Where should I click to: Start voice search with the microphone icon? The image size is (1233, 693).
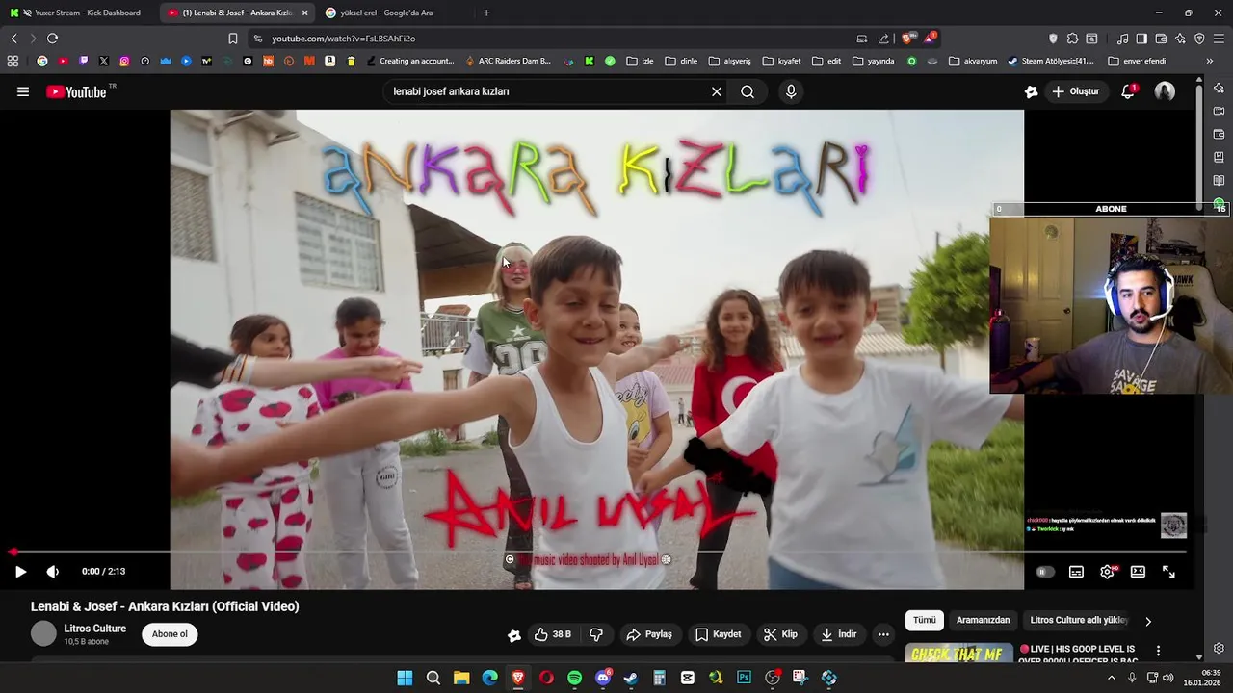pyautogui.click(x=791, y=91)
